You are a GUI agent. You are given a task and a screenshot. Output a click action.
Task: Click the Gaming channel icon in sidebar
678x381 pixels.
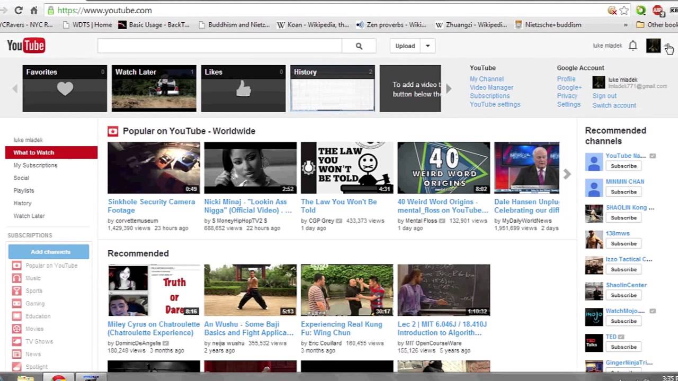pyautogui.click(x=17, y=304)
